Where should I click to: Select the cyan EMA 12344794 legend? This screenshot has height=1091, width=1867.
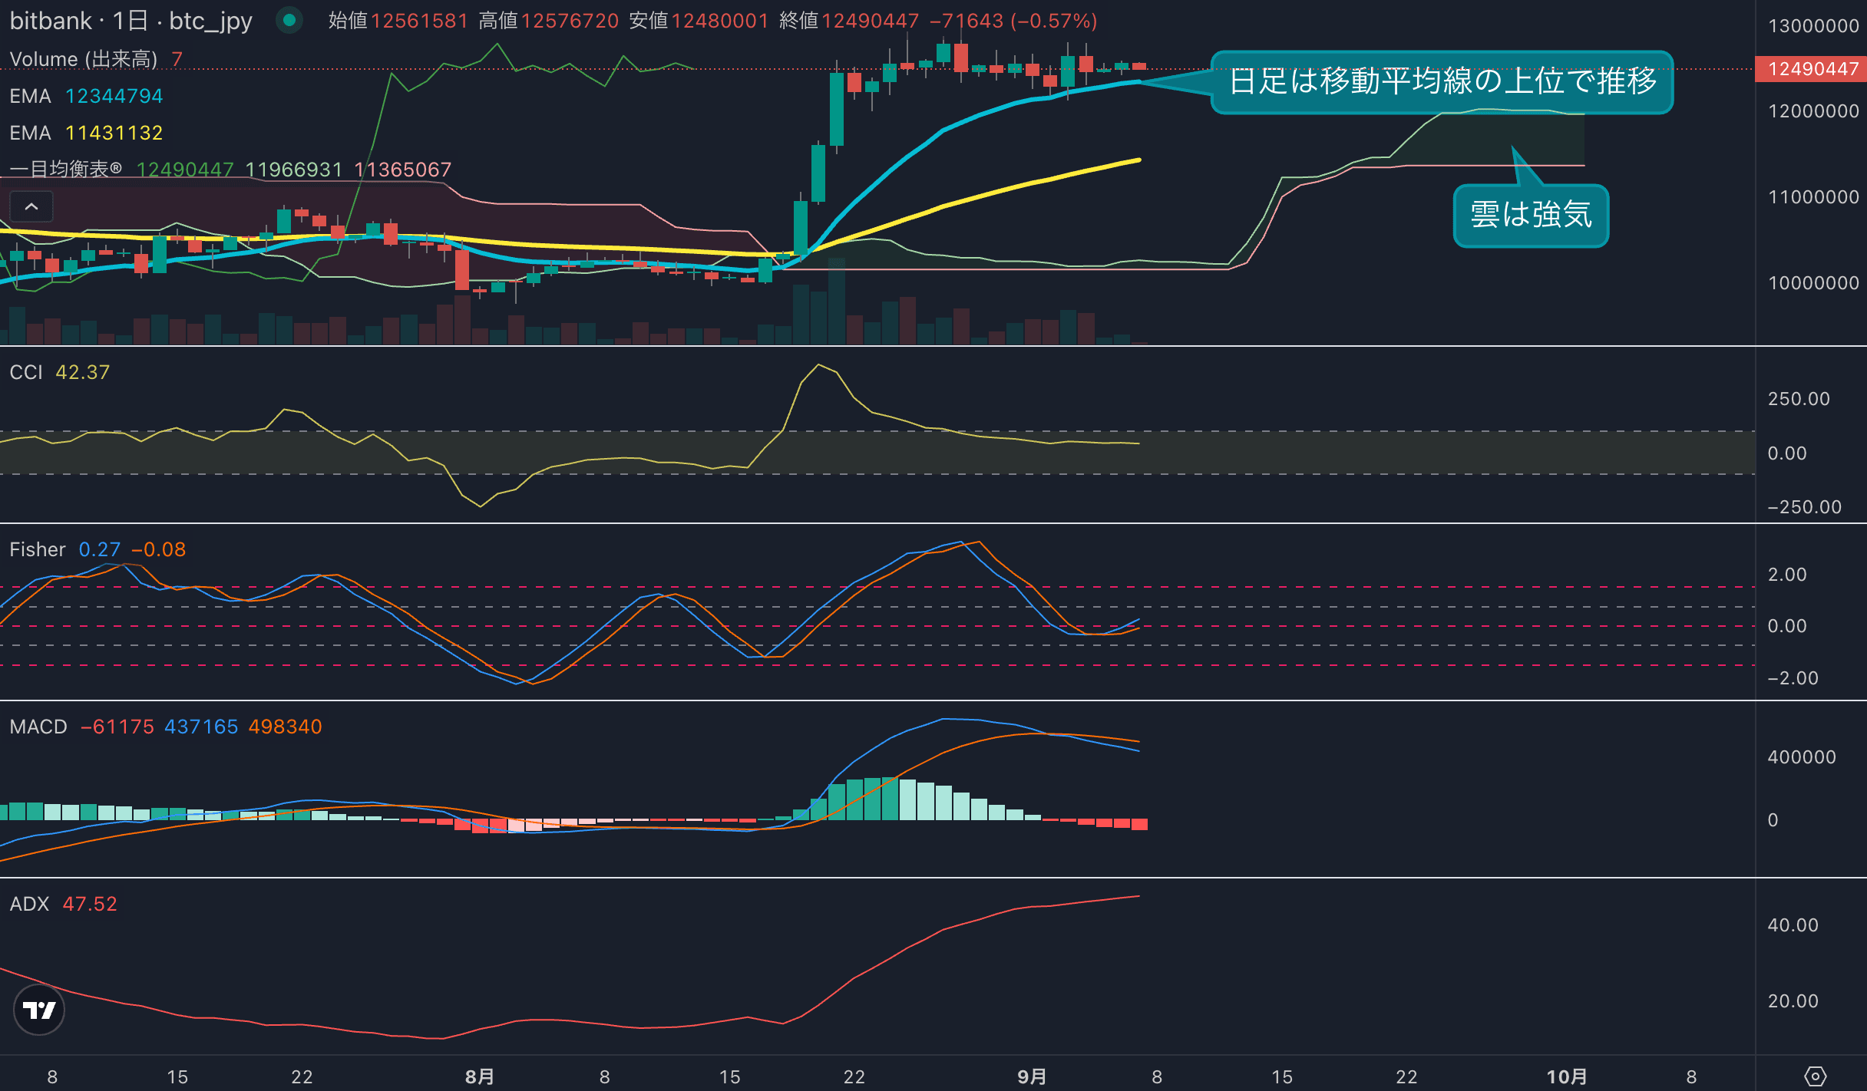click(86, 96)
